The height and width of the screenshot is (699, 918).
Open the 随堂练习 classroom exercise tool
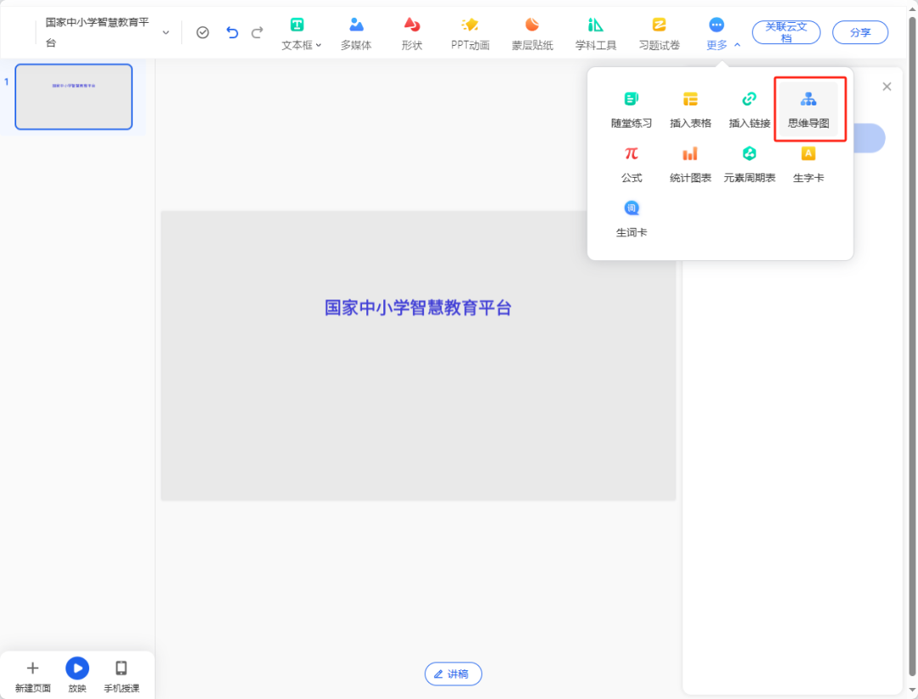[631, 108]
